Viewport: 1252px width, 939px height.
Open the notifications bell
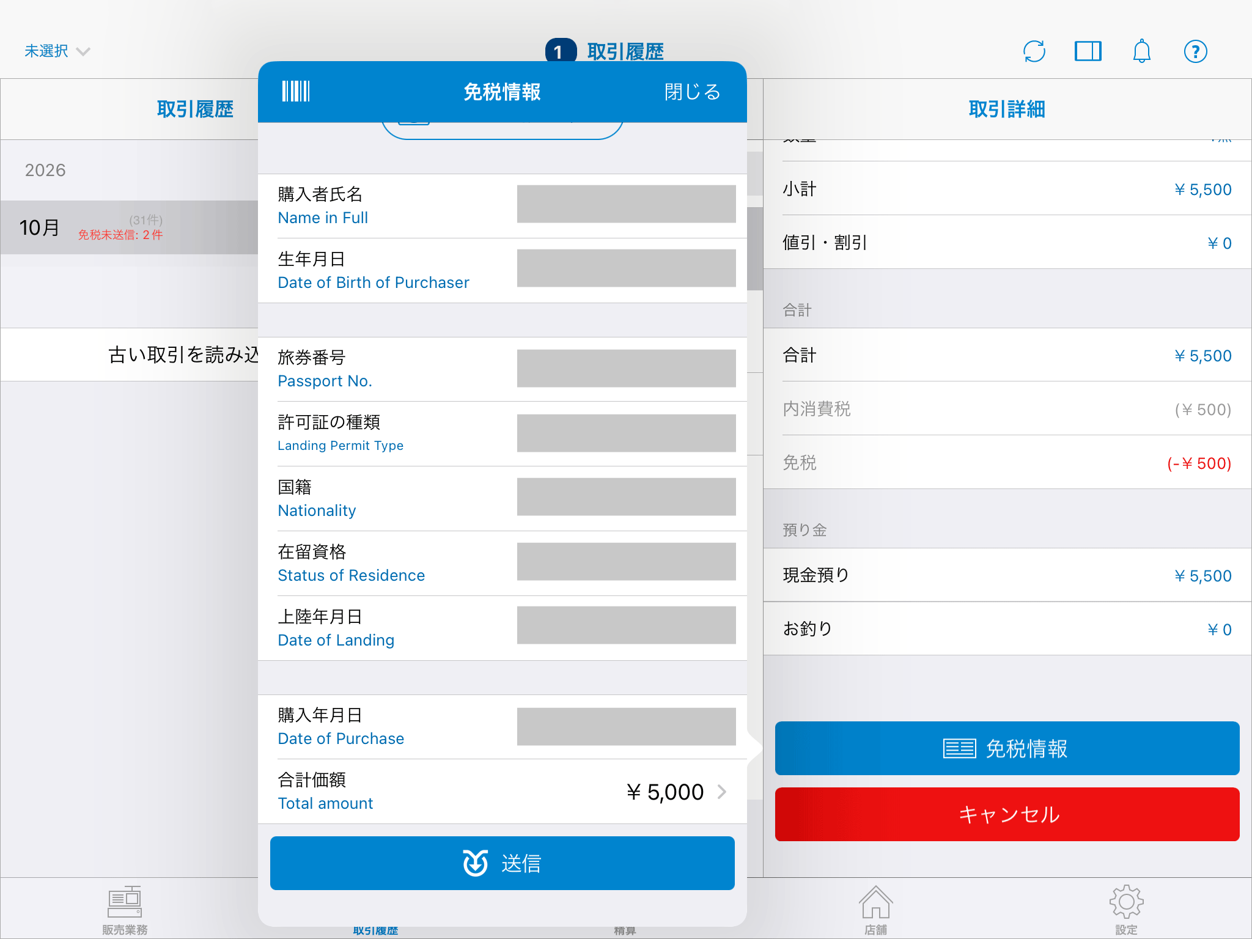(x=1141, y=51)
